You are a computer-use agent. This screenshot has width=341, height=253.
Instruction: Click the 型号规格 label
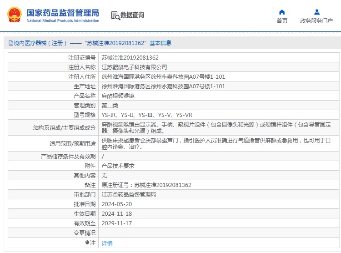[85, 115]
